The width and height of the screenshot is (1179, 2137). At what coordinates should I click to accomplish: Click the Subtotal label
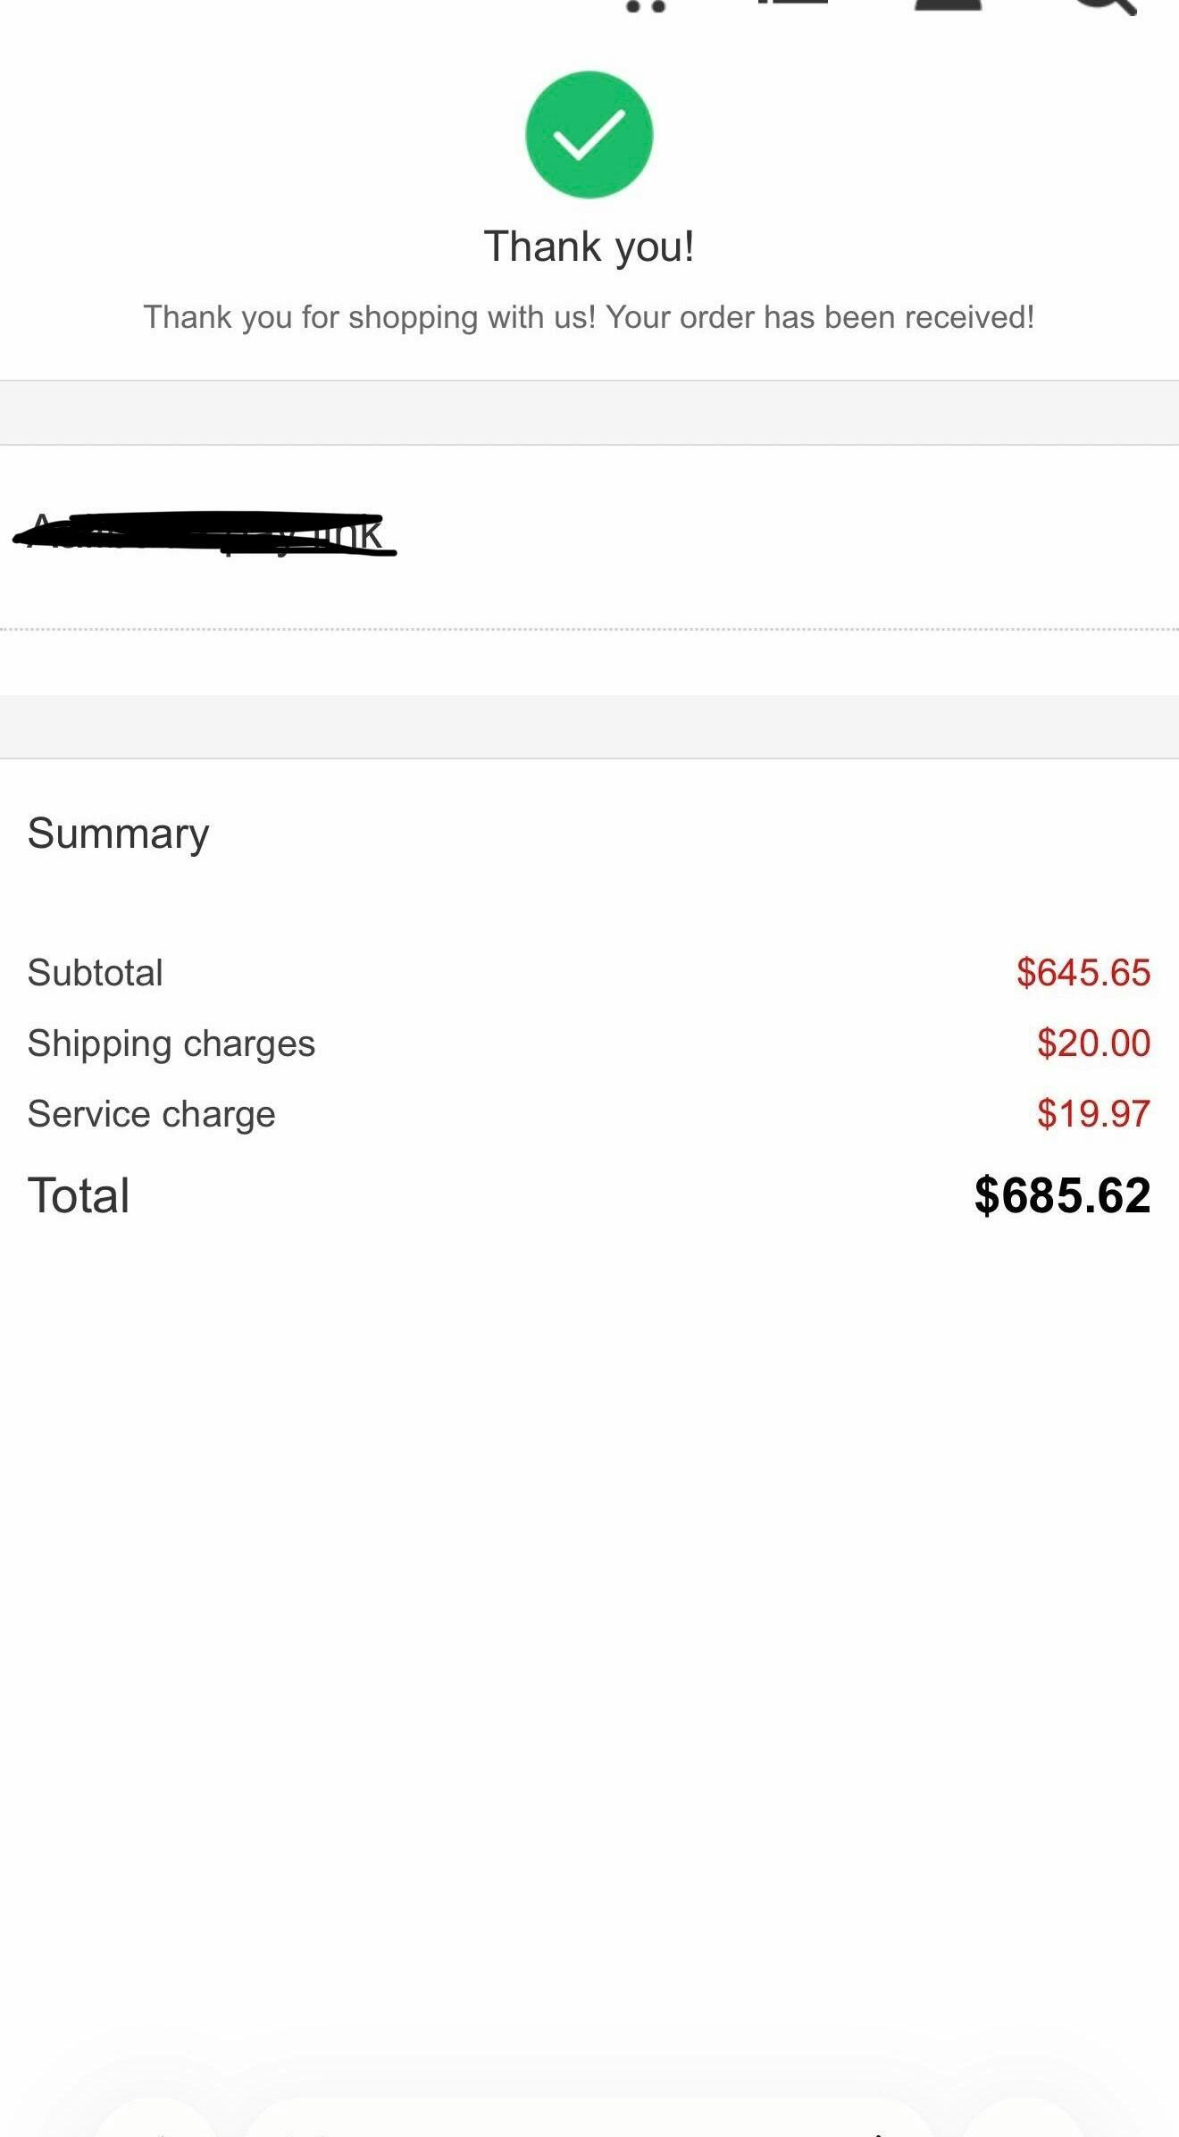pos(96,973)
